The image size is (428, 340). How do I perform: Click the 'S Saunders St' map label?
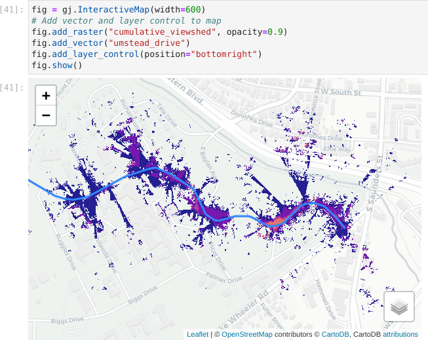pyautogui.click(x=375, y=183)
